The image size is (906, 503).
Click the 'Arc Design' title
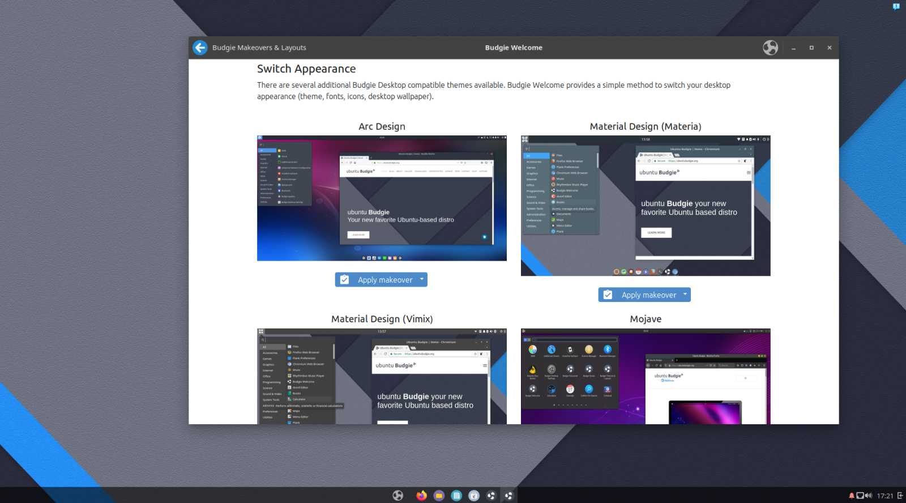(382, 126)
